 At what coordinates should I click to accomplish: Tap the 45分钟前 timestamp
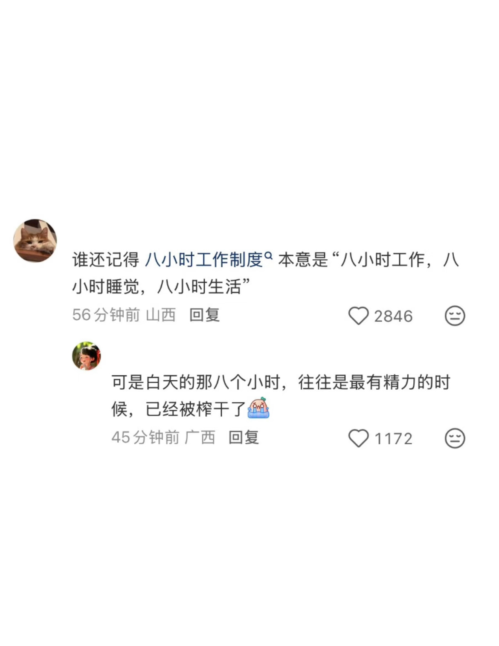click(x=145, y=437)
